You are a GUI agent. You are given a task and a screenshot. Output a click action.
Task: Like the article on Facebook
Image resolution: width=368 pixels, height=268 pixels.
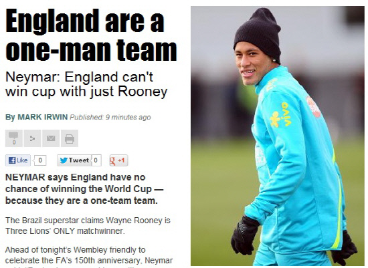point(18,160)
